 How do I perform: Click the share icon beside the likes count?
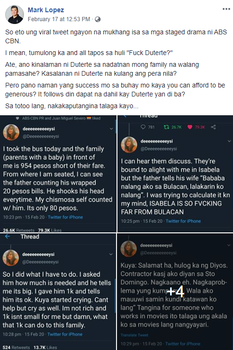pyautogui.click(x=213, y=127)
